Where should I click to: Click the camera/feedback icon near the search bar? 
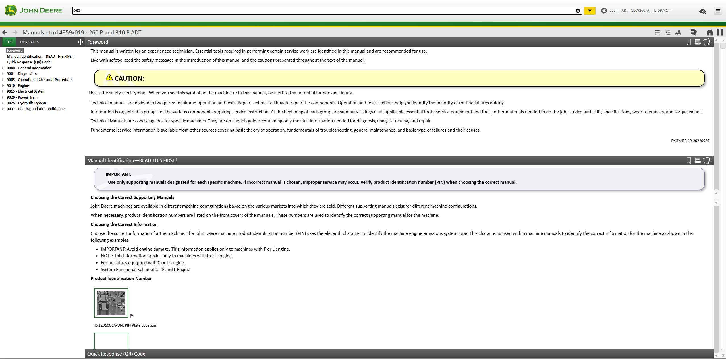pos(702,11)
